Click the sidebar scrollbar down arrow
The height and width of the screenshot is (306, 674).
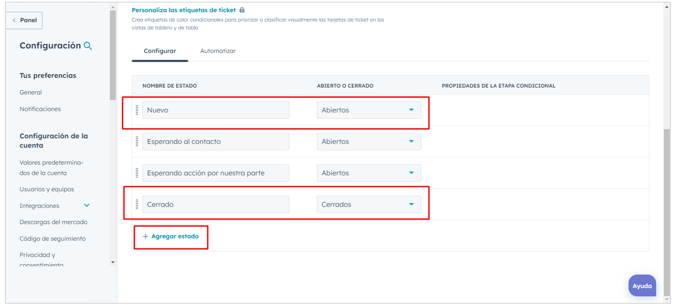pyautogui.click(x=113, y=262)
